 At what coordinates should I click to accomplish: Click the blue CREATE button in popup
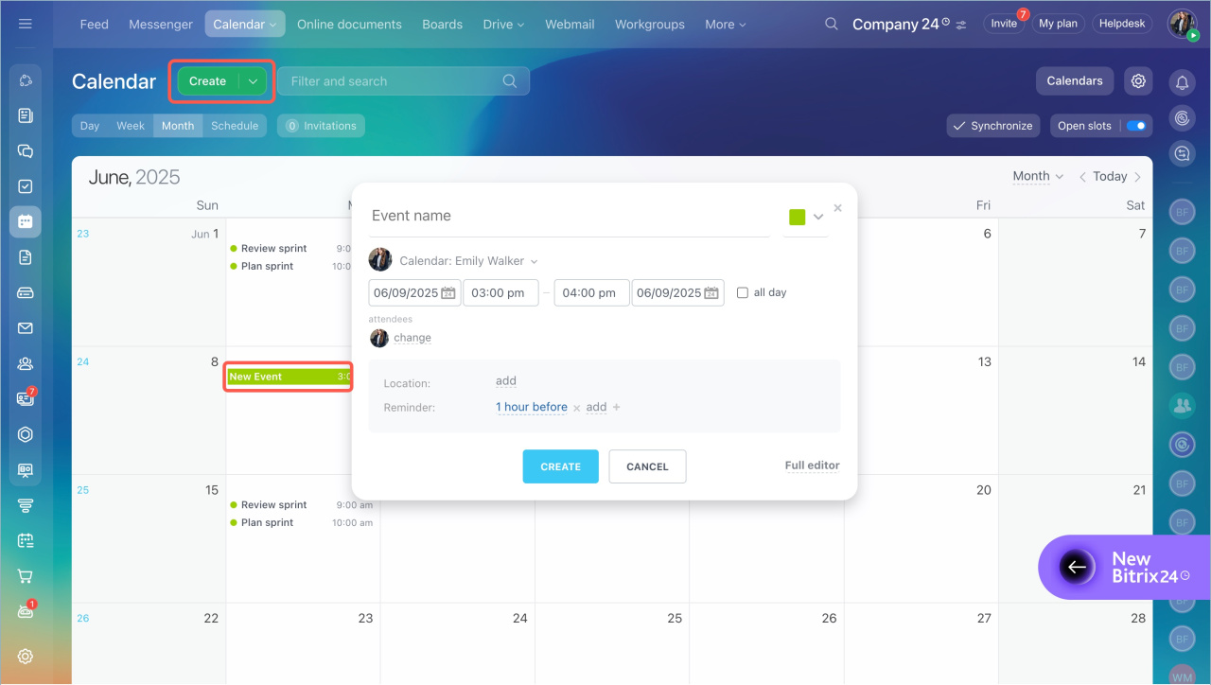tap(560, 466)
